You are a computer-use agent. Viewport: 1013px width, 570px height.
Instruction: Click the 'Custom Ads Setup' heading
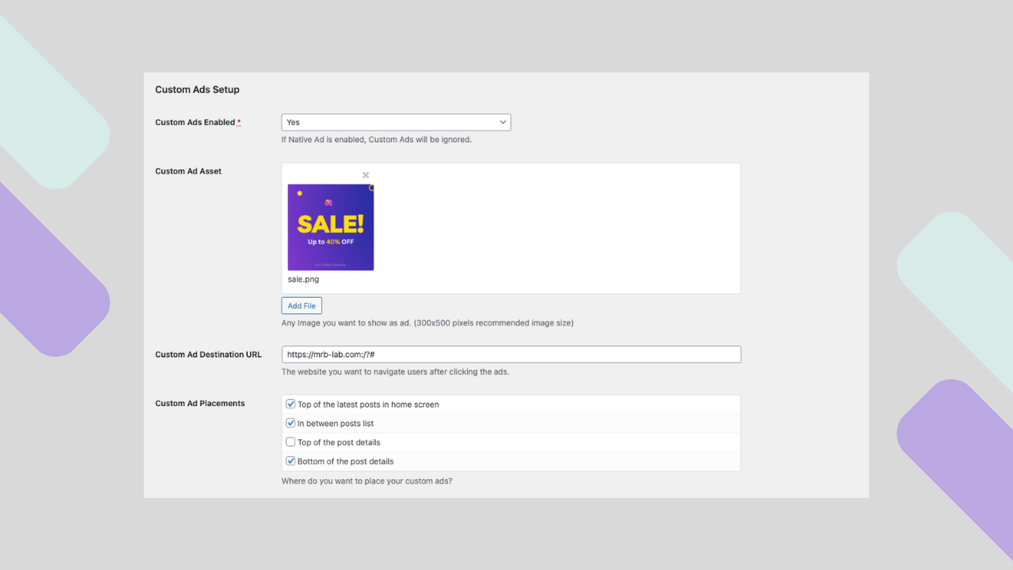point(197,89)
